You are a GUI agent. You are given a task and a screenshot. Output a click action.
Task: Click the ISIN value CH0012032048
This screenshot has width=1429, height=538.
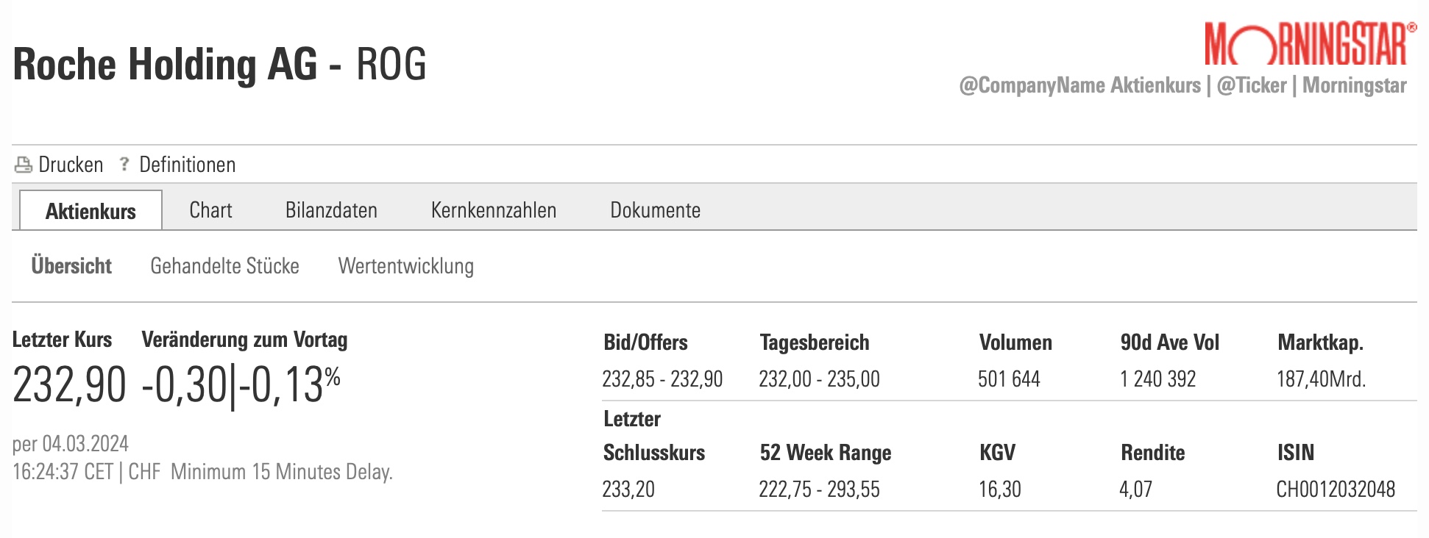(1336, 489)
